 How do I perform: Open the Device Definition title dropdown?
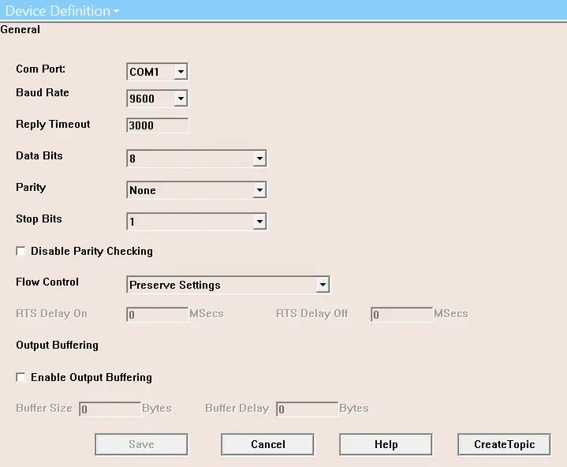pos(62,11)
